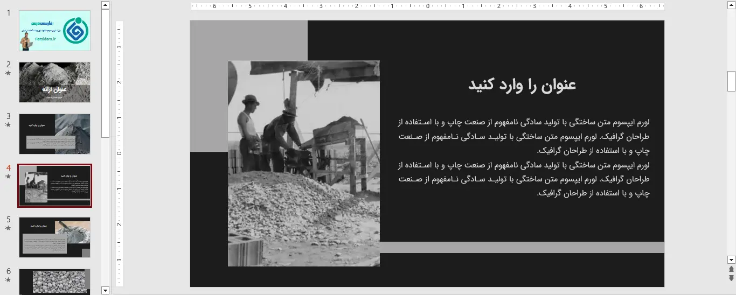Click animation star icon beside slide 4
Screen dimensions: 736x295
pos(8,176)
